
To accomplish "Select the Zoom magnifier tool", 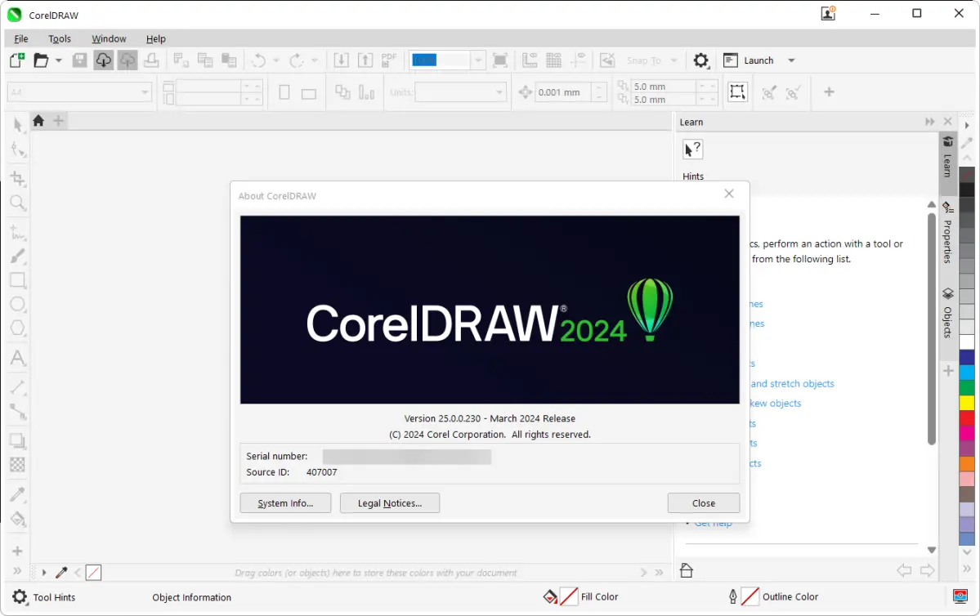I will 17,203.
